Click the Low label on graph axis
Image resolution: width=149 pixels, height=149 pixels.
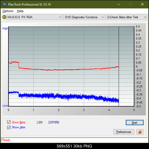click(x=5, y=105)
